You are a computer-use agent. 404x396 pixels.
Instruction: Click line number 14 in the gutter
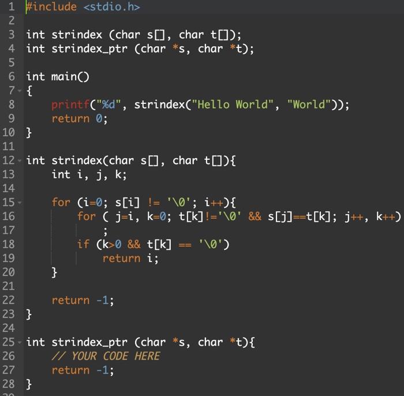tap(9, 189)
